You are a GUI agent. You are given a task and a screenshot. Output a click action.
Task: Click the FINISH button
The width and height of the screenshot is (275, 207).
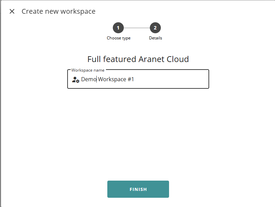coord(138,189)
